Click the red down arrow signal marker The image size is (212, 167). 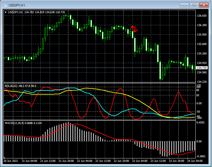coord(135,29)
